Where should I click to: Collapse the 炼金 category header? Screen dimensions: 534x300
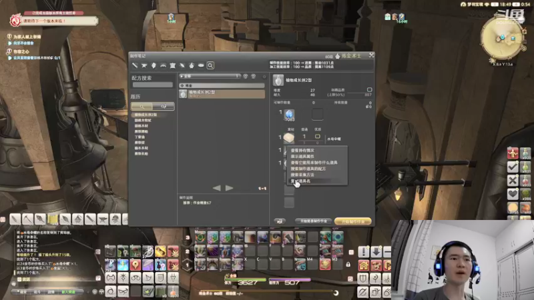[x=222, y=85]
